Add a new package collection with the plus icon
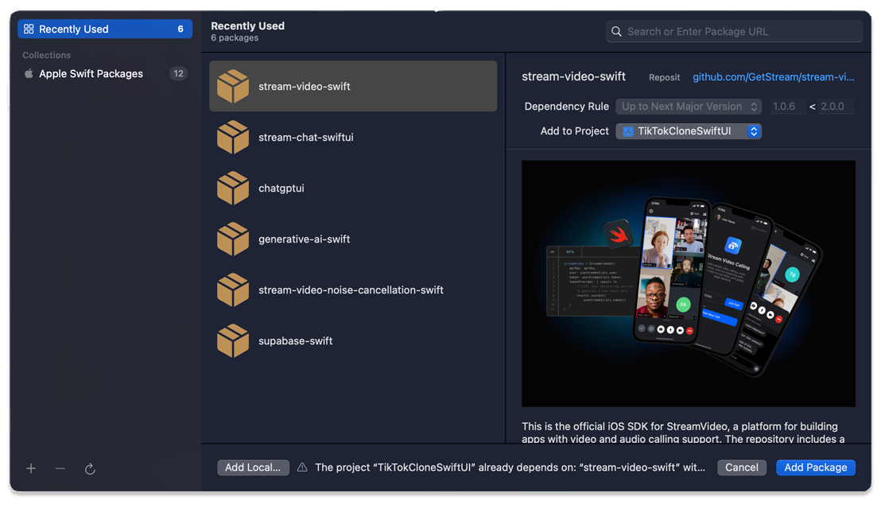 click(x=31, y=468)
